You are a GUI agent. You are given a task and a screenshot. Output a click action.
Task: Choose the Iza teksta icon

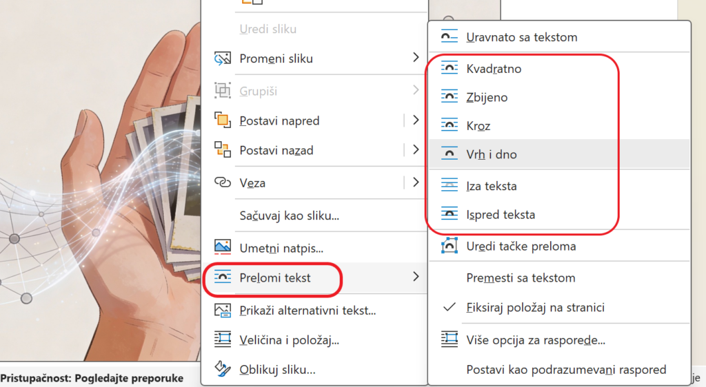pyautogui.click(x=450, y=185)
